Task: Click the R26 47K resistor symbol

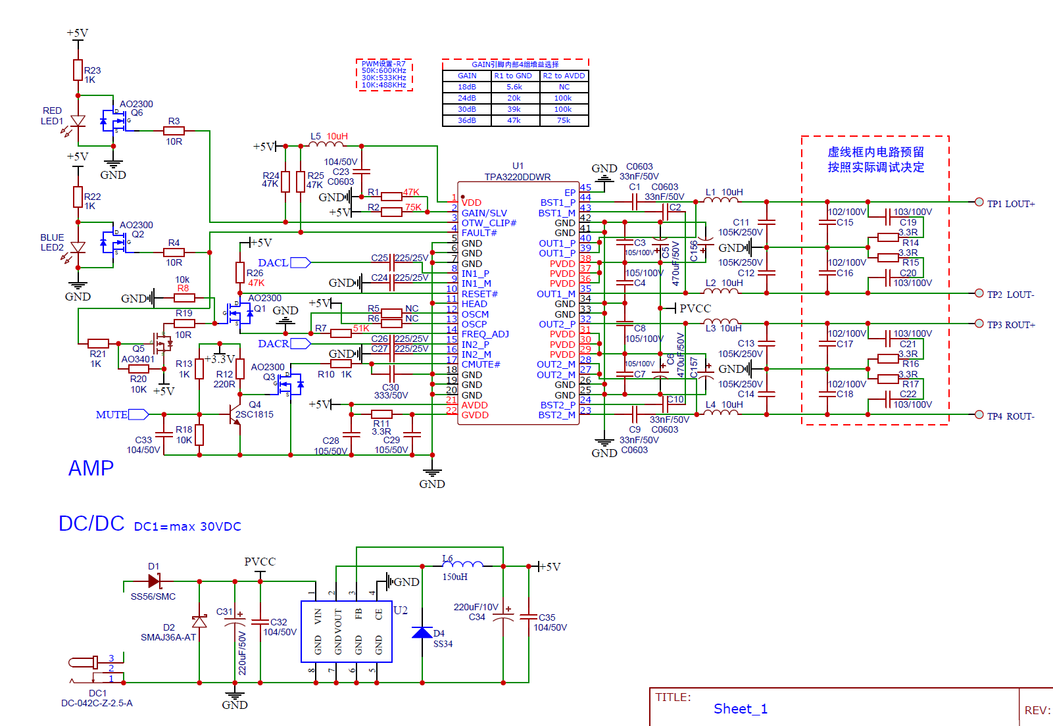Action: point(240,272)
